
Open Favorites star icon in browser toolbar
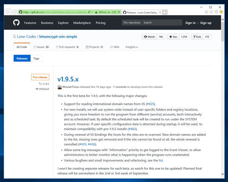(x=211, y=12)
